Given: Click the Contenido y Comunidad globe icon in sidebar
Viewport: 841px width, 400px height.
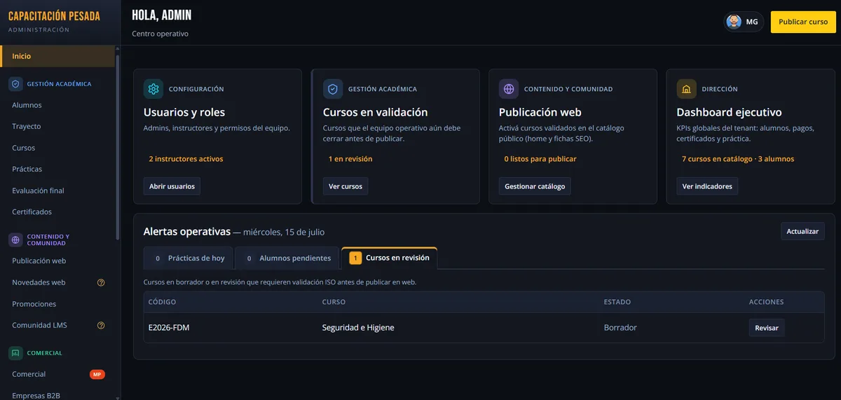Looking at the screenshot, I should [x=15, y=240].
